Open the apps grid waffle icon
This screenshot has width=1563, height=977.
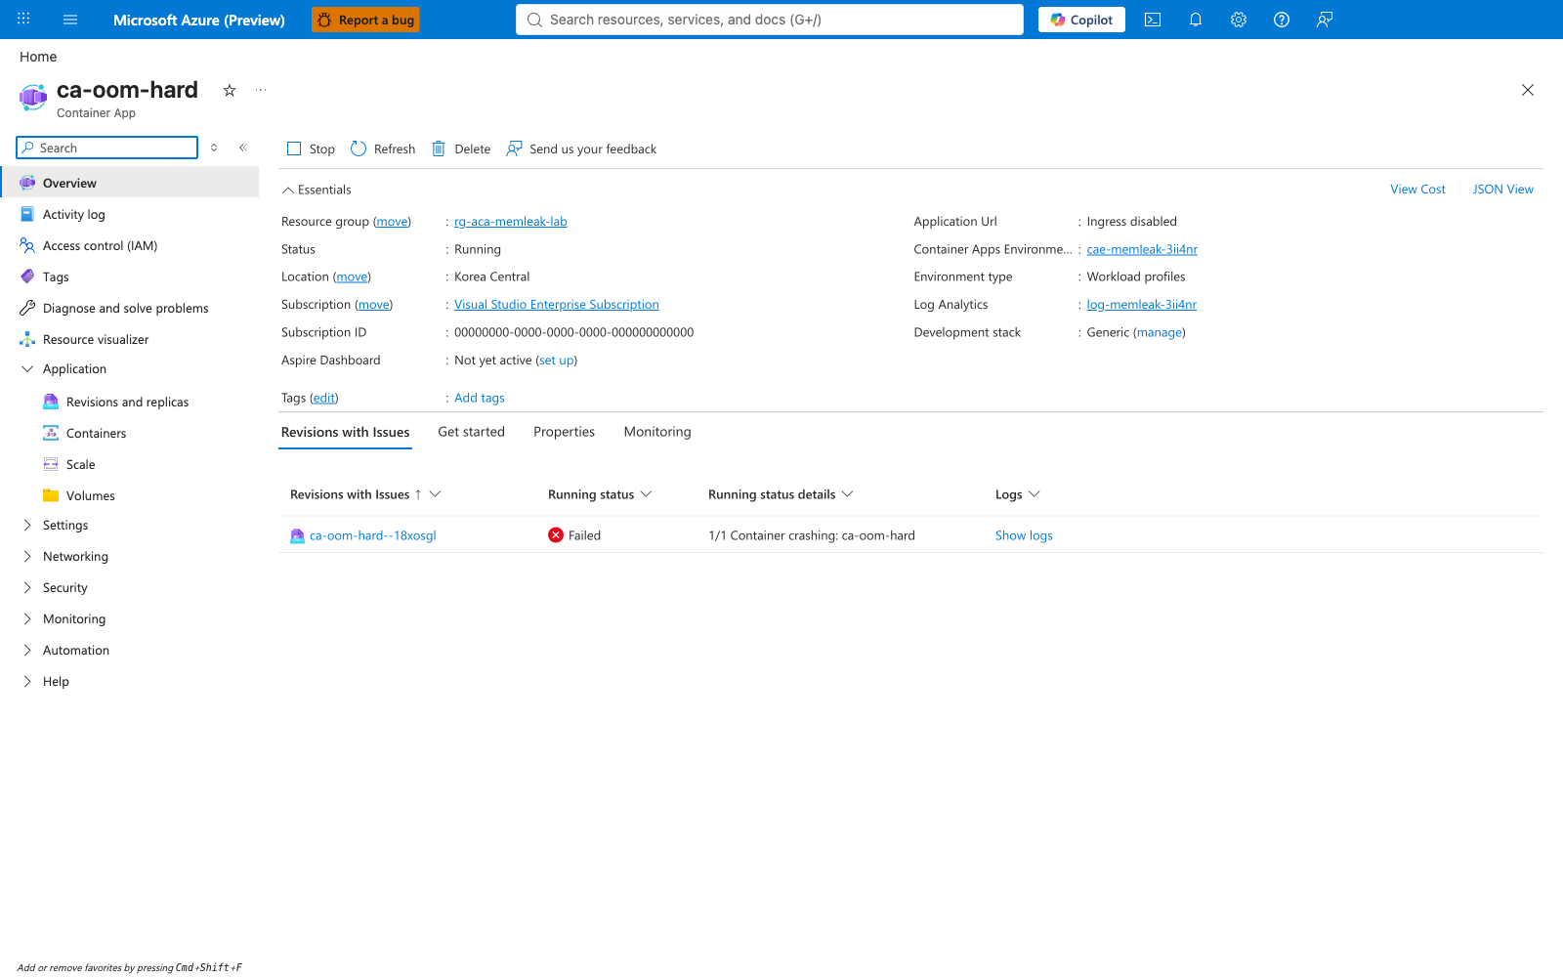[x=23, y=20]
